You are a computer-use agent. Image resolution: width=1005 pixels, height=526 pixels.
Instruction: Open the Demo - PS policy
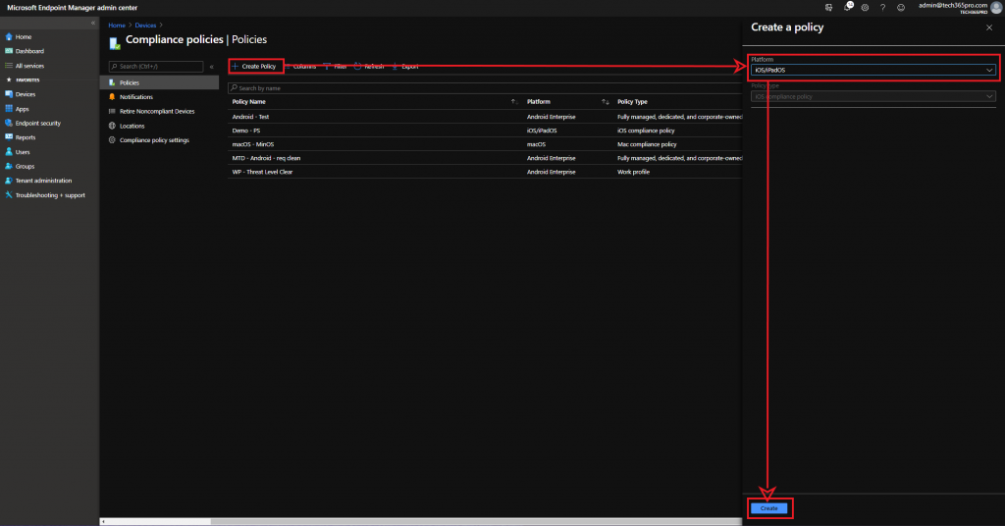pos(246,131)
